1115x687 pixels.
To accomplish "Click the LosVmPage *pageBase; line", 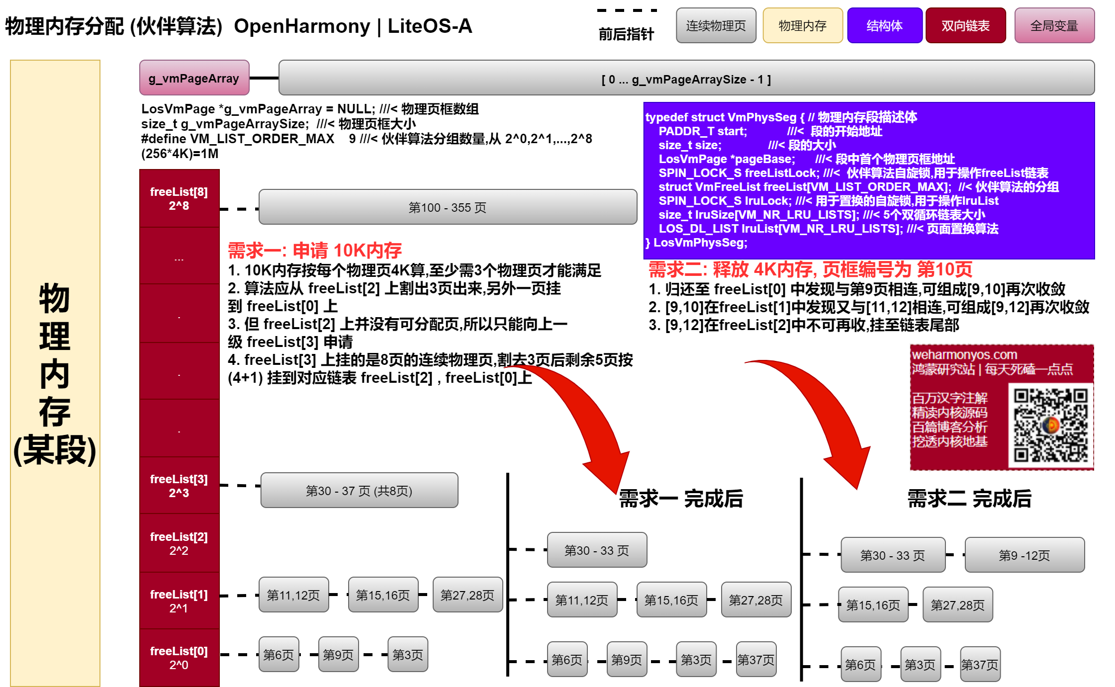I will click(x=807, y=159).
